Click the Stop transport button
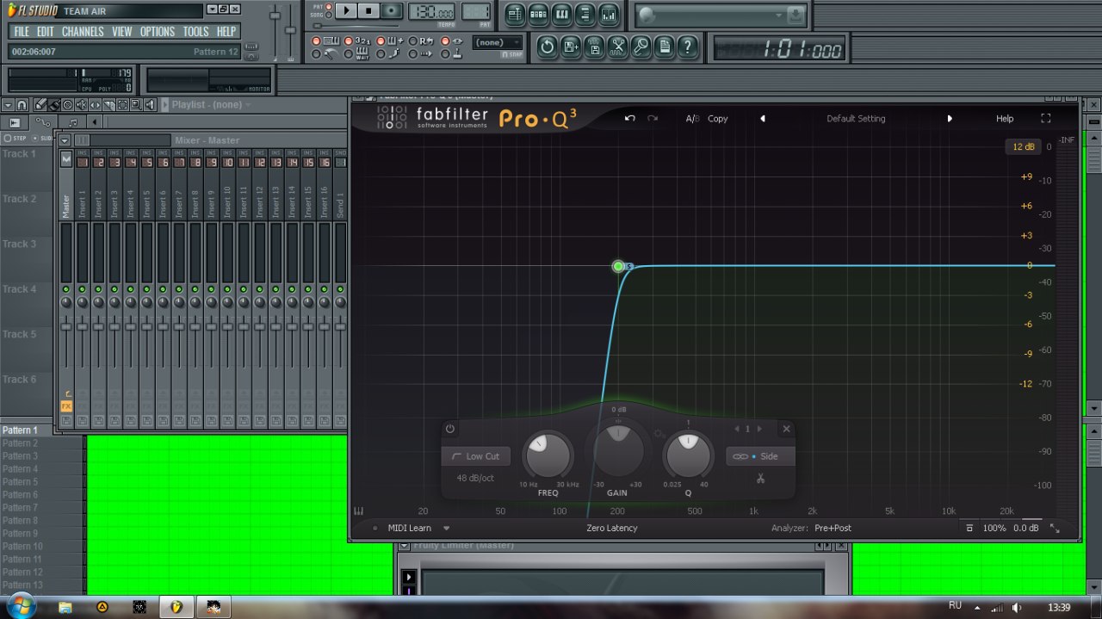The image size is (1102, 619). tap(368, 11)
